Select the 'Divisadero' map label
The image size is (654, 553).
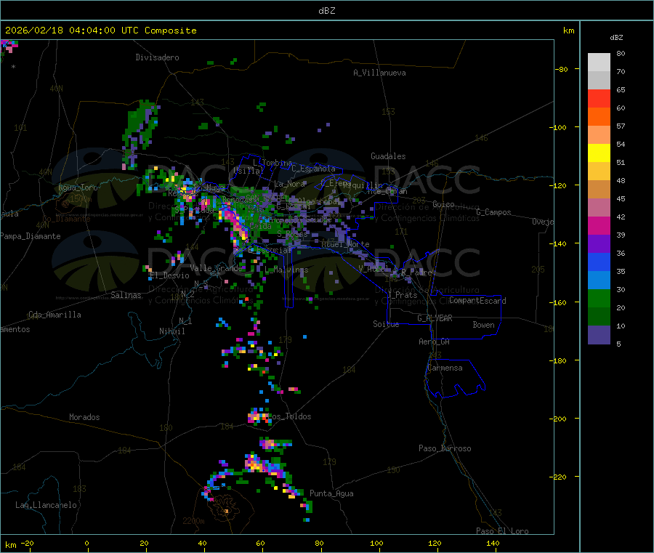pos(157,57)
